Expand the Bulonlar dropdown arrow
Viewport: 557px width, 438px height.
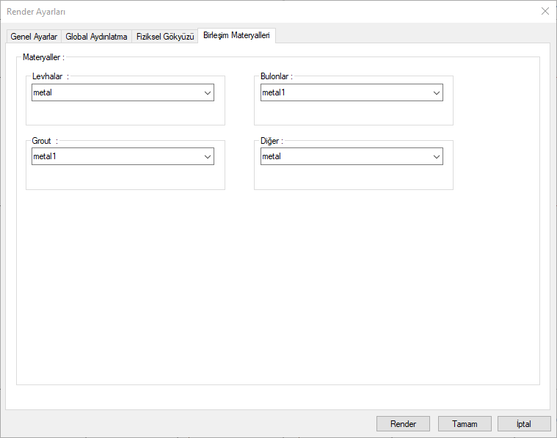pos(437,92)
